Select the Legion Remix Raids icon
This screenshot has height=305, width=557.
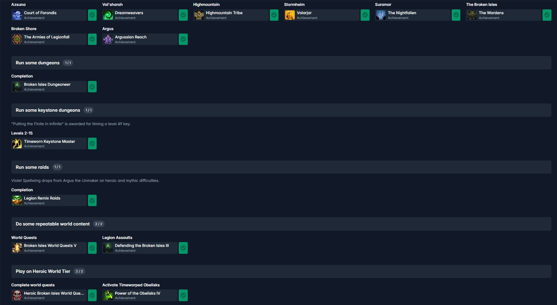[17, 201]
